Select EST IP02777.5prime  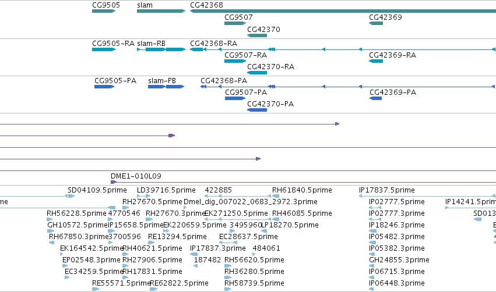tap(396, 202)
